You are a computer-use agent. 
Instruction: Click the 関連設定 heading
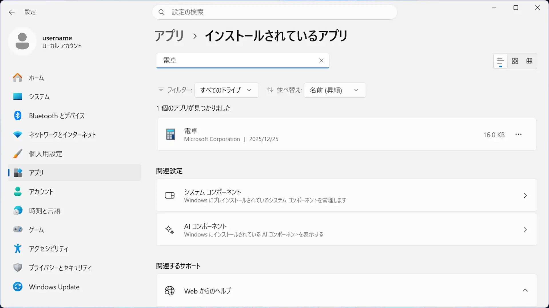point(169,171)
